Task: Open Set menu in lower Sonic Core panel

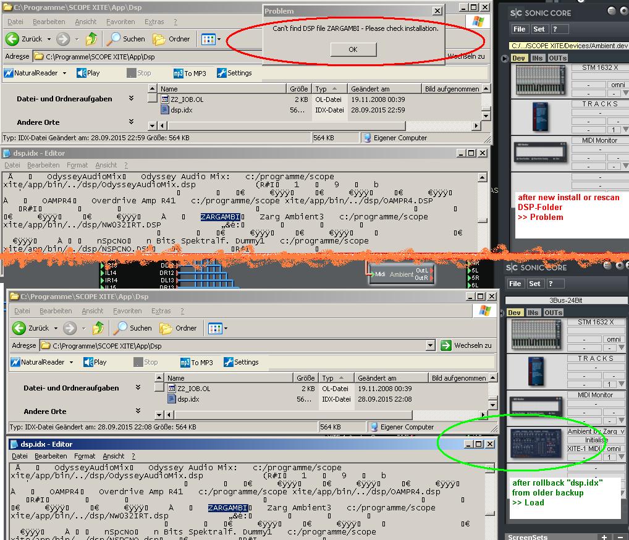Action: pyautogui.click(x=534, y=284)
